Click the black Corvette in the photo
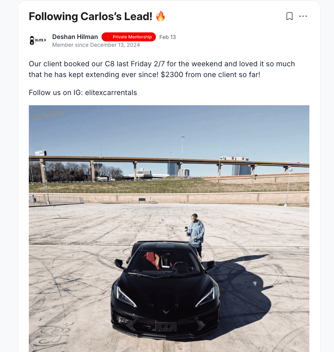Screen dimensions: 334x352 165,290
